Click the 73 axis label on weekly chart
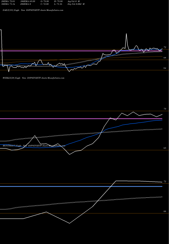Screen dimensions: 169x244 165,109
